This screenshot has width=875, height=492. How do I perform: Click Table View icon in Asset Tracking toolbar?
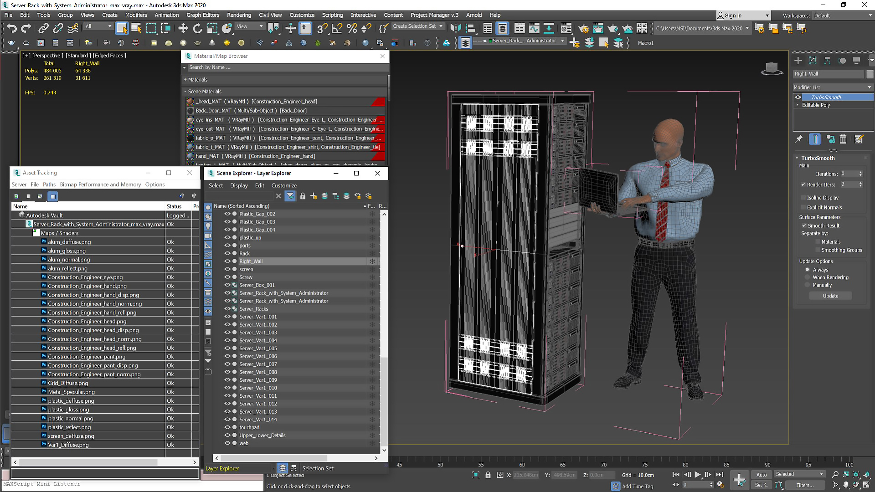click(53, 196)
